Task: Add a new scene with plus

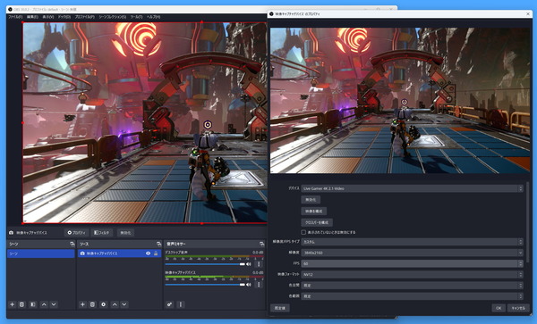Action: (x=13, y=304)
